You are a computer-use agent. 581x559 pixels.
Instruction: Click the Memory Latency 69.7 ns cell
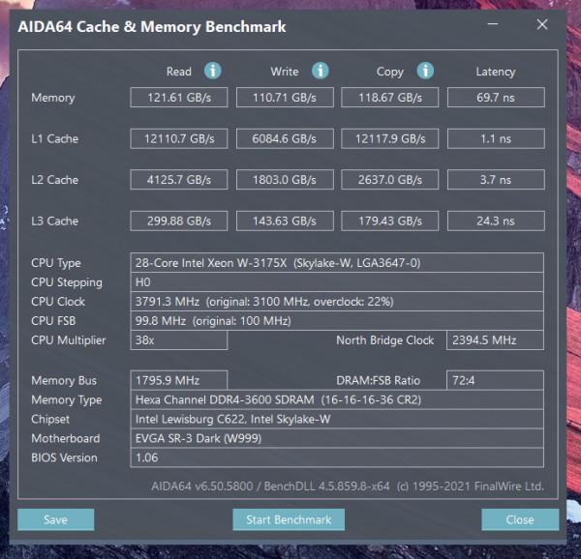(x=495, y=98)
